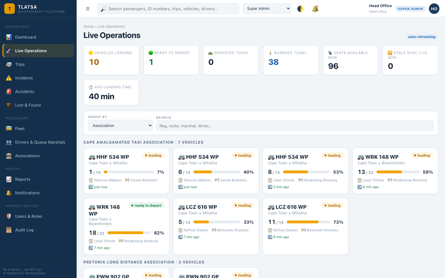Click the 82% loading progress bar
Screen dimensions: 445x278
tap(129, 233)
